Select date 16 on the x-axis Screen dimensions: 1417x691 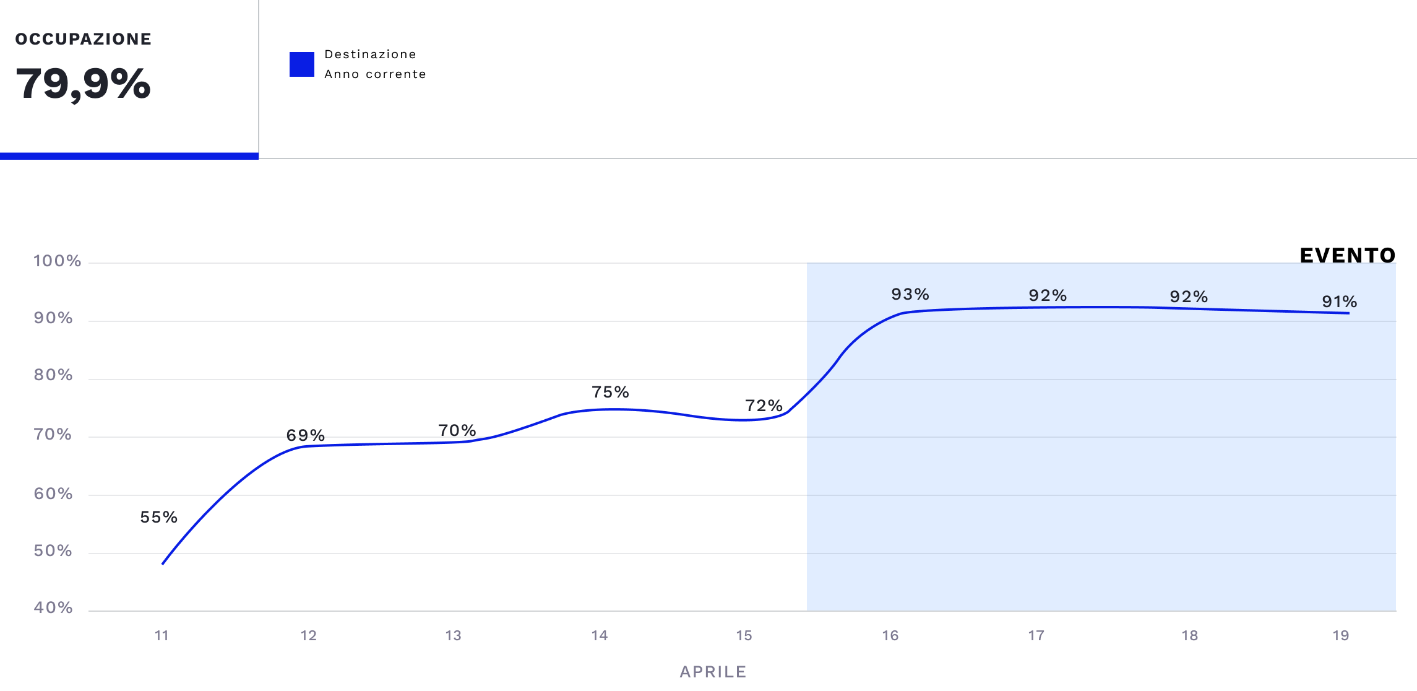click(890, 635)
